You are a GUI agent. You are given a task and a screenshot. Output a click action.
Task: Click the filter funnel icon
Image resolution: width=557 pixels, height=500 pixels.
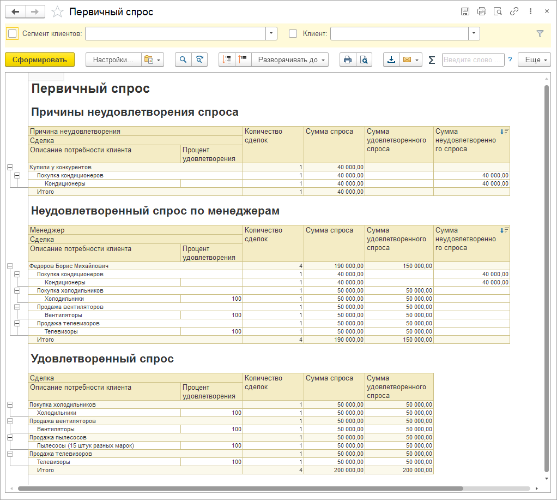click(540, 33)
